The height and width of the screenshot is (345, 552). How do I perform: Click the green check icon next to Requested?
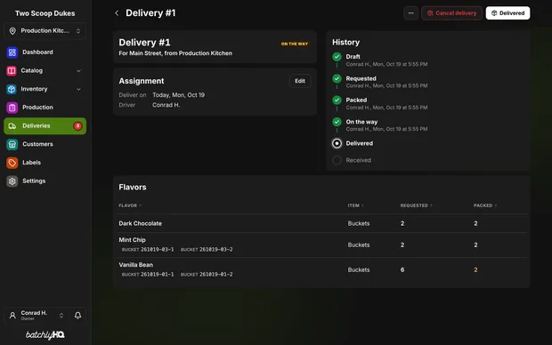point(337,78)
